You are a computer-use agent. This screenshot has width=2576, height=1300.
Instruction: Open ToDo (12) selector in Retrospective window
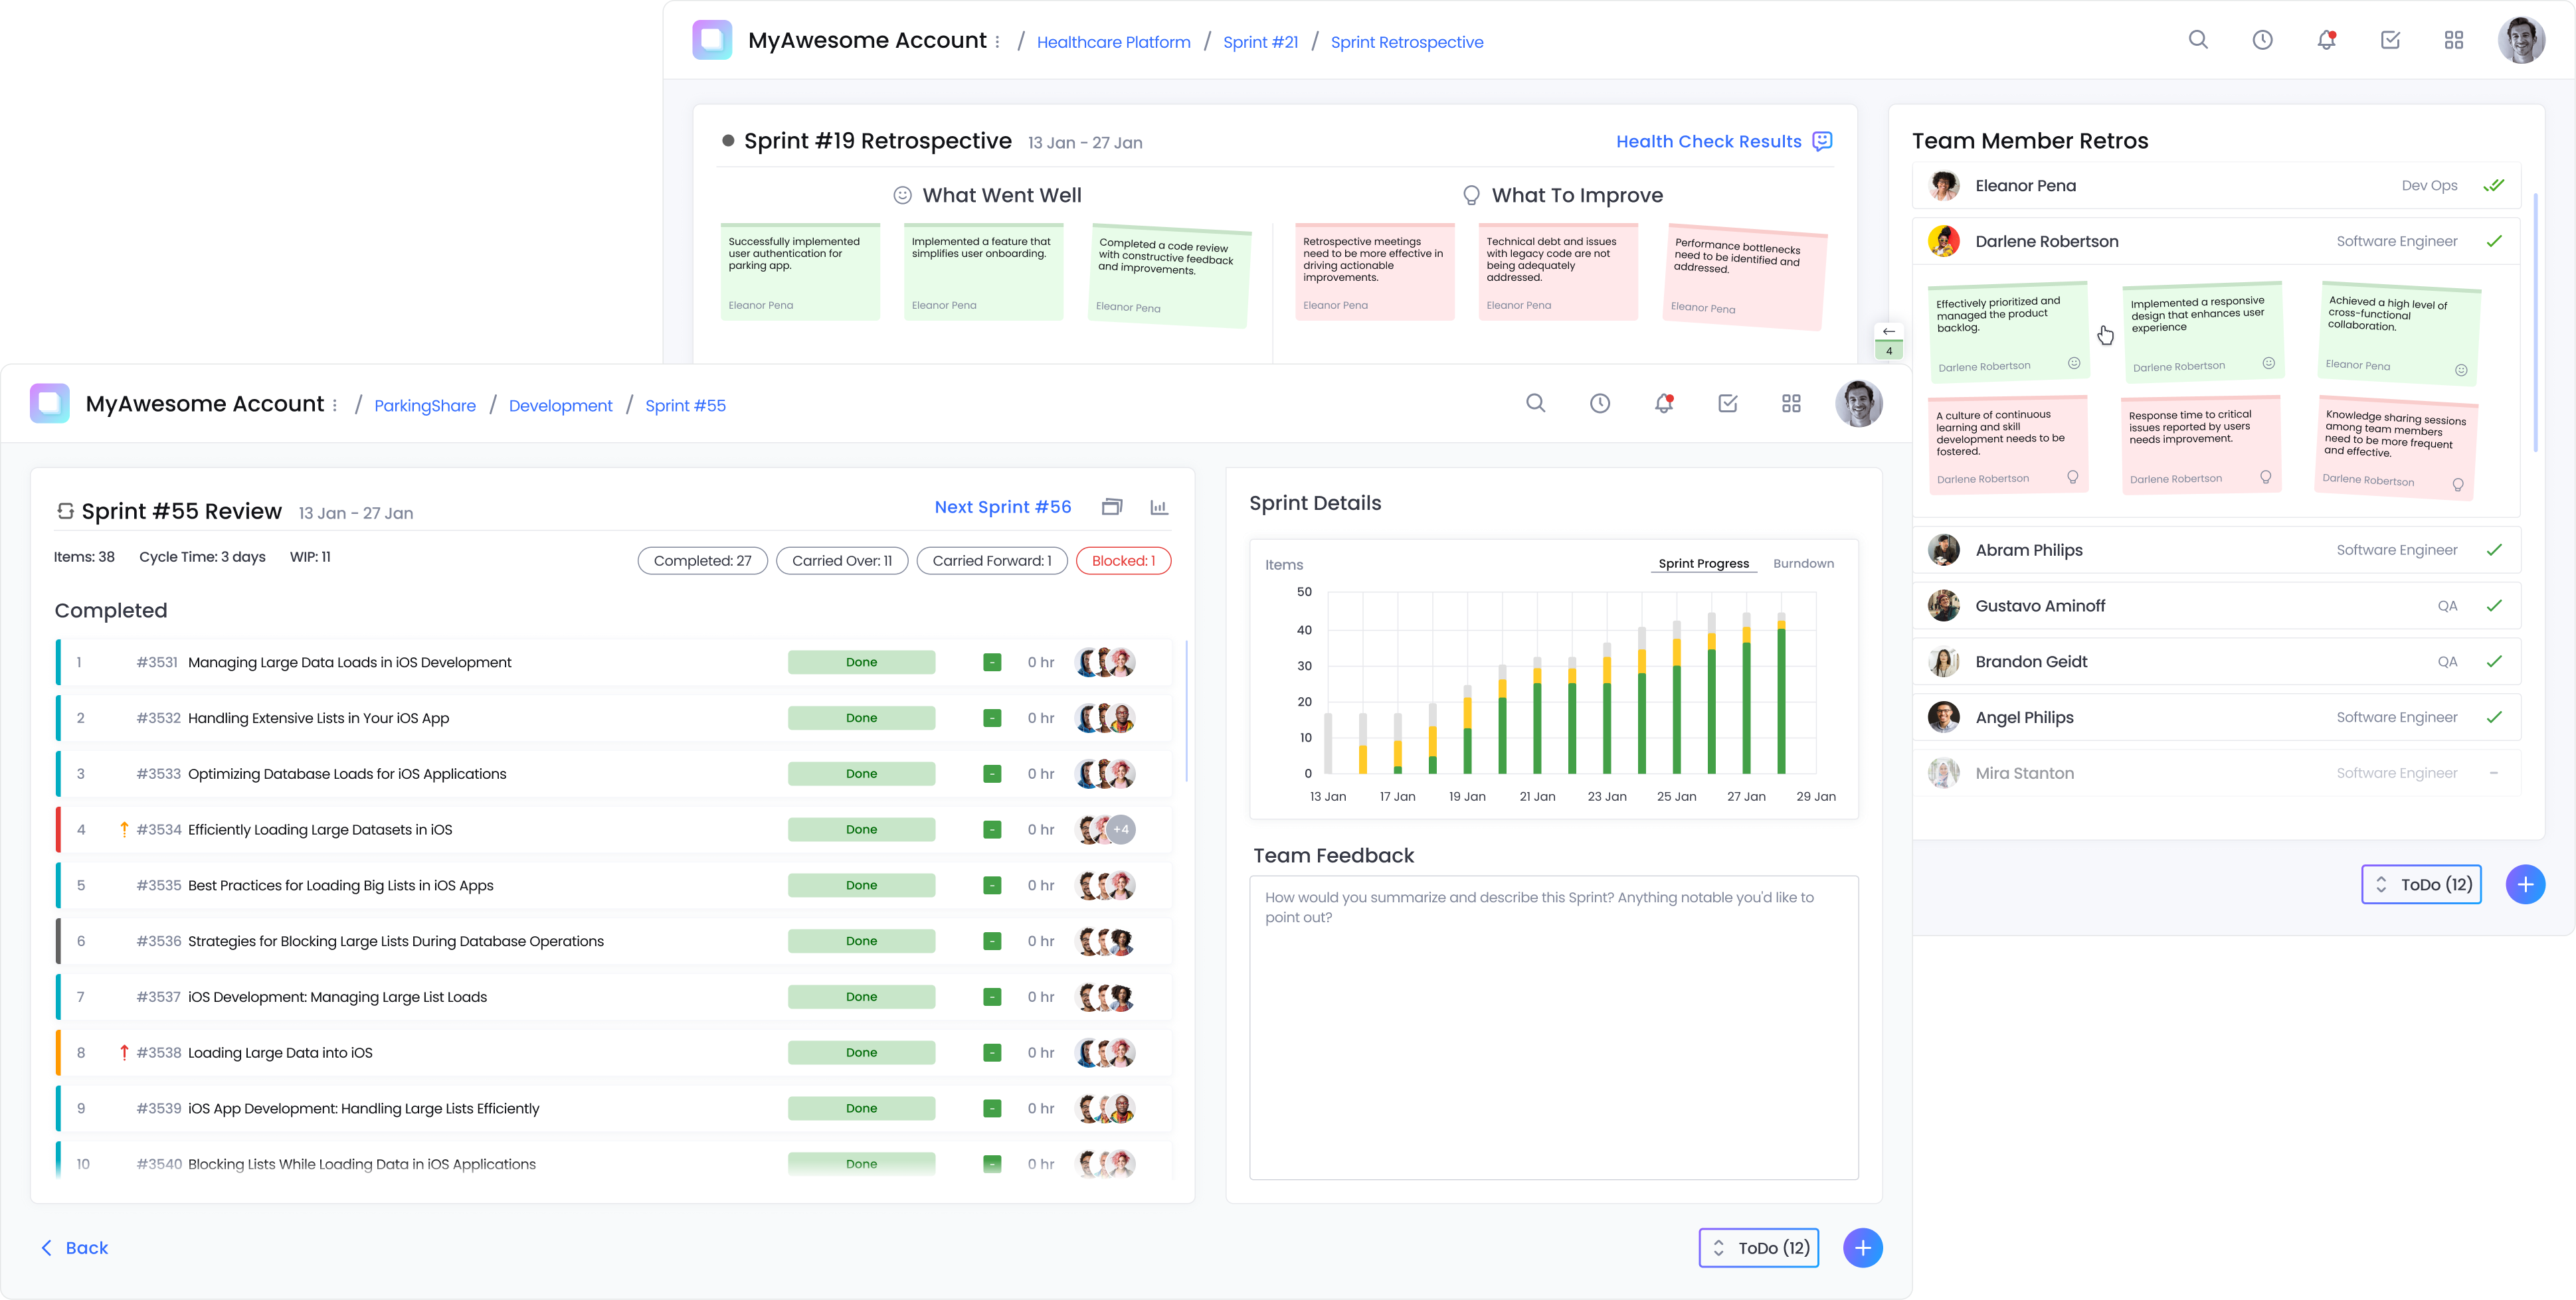2421,884
